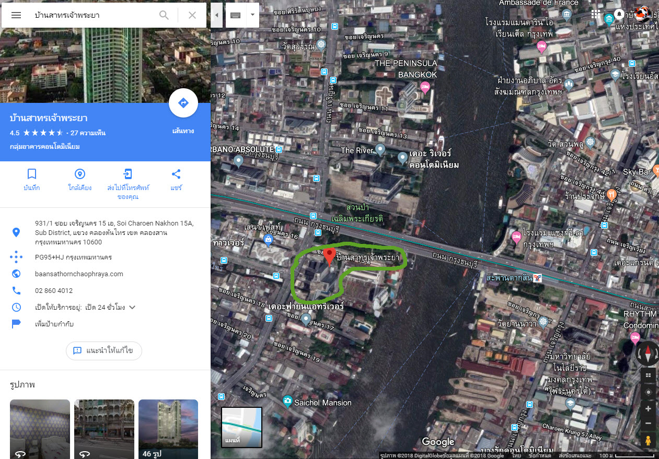Open the baansathornchaophraya.com website link
The image size is (659, 459).
79,274
